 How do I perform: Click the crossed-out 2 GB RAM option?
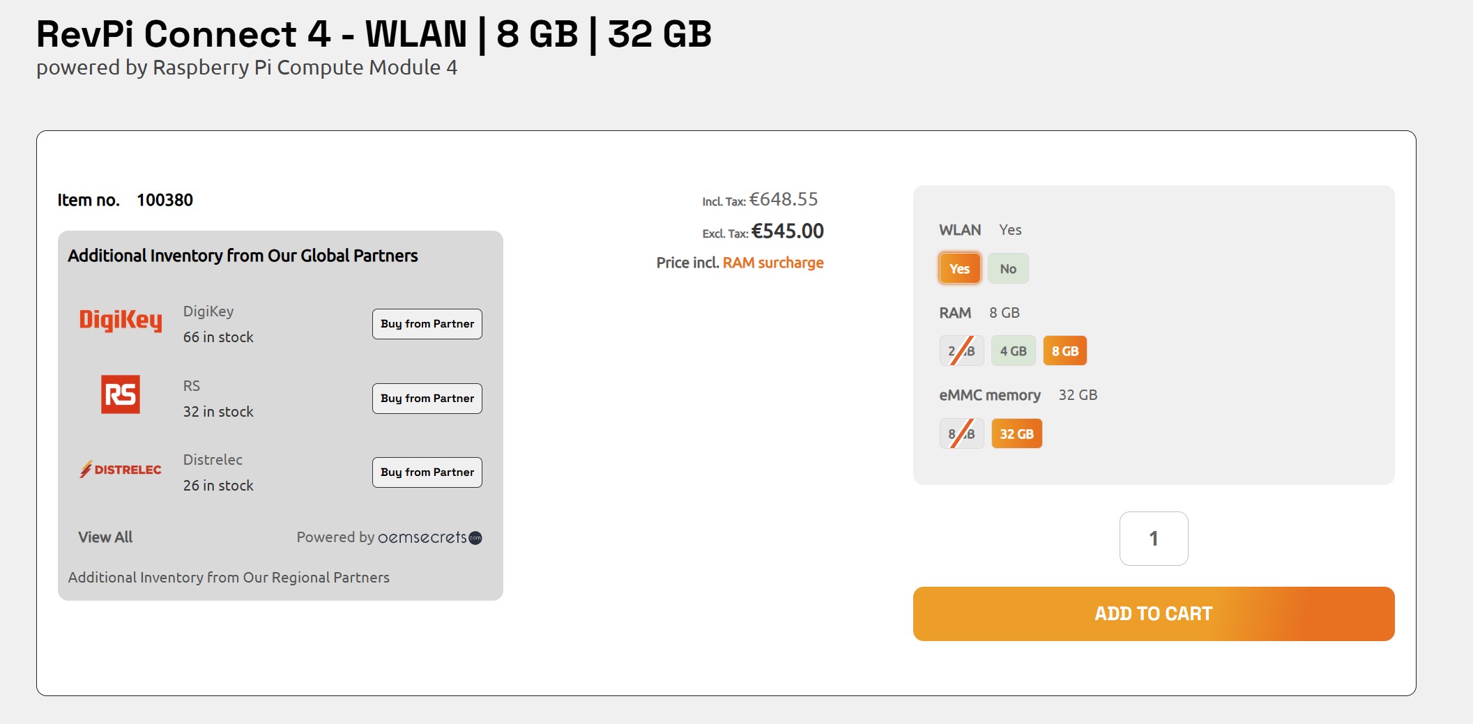pos(961,351)
